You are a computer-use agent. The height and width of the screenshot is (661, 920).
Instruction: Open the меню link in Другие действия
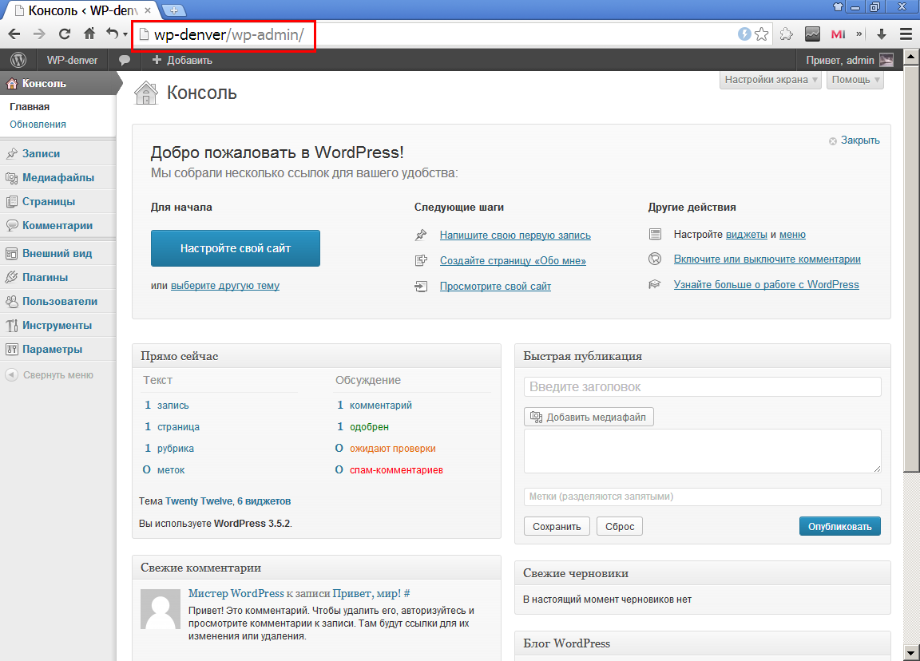[x=792, y=235]
